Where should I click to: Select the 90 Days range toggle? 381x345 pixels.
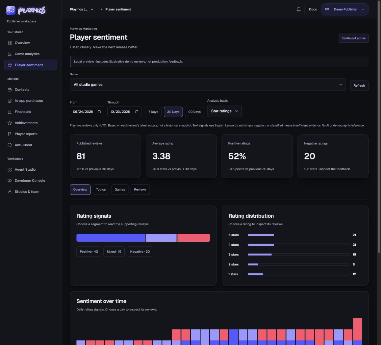pos(194,112)
